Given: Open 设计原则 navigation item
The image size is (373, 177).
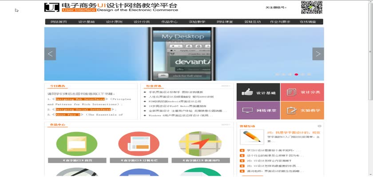Looking at the screenshot, I should [x=114, y=22].
